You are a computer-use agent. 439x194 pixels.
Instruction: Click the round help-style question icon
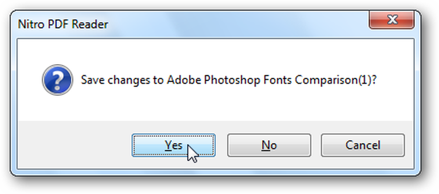(x=58, y=80)
